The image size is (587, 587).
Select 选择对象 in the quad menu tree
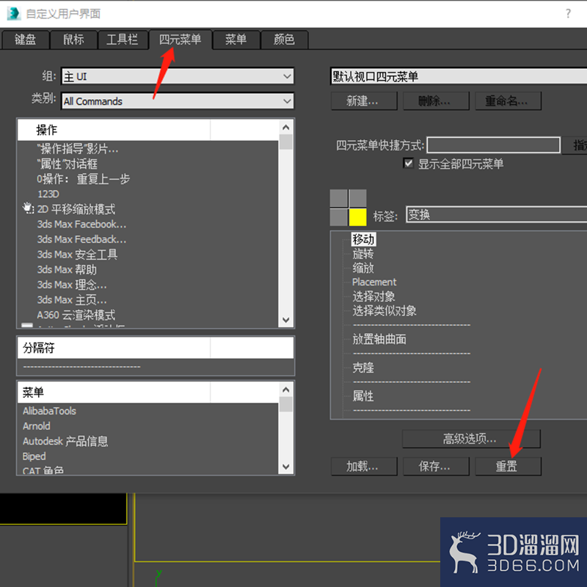click(373, 296)
